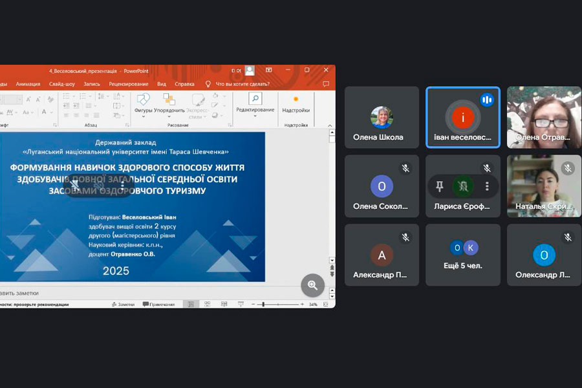Screen dimensions: 582x388
Task: Click the magnifier zoom button over slide
Action: pos(312,285)
